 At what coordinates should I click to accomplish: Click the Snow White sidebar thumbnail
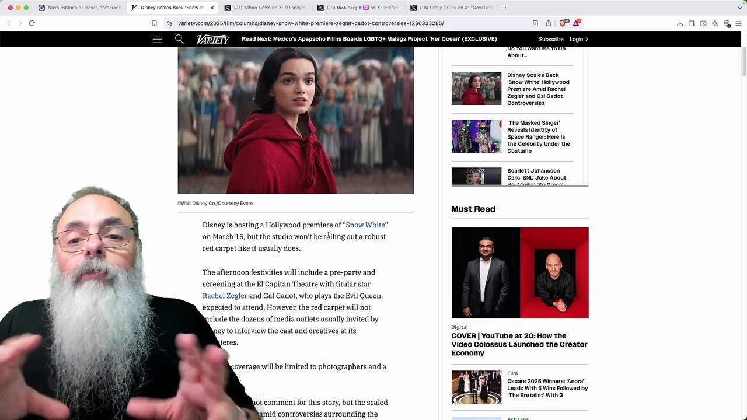pyautogui.click(x=476, y=89)
